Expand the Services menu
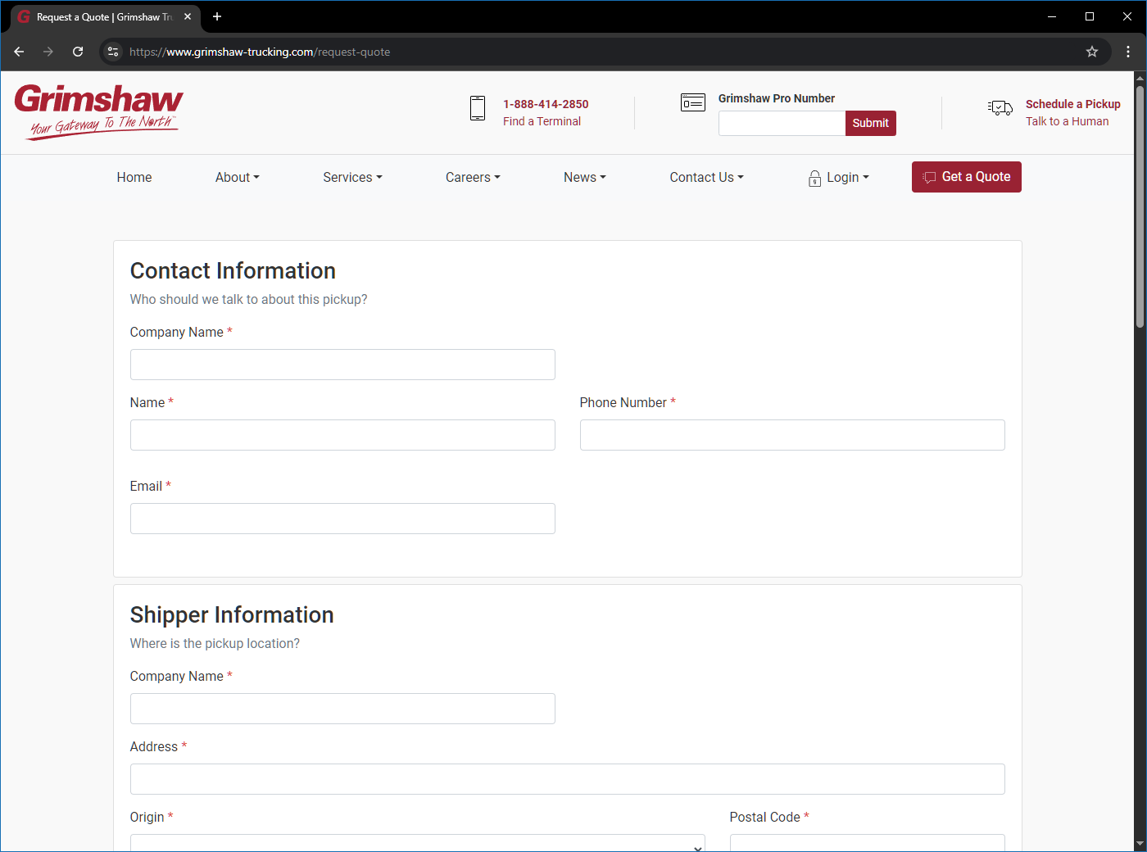The width and height of the screenshot is (1147, 852). 353,177
